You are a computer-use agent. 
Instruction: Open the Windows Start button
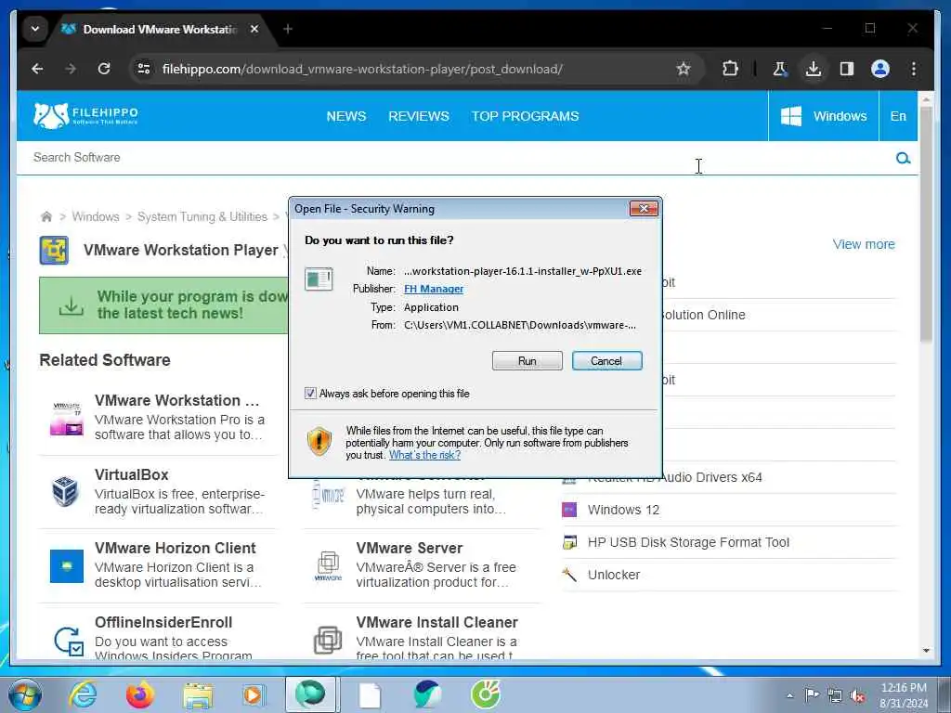click(x=23, y=694)
